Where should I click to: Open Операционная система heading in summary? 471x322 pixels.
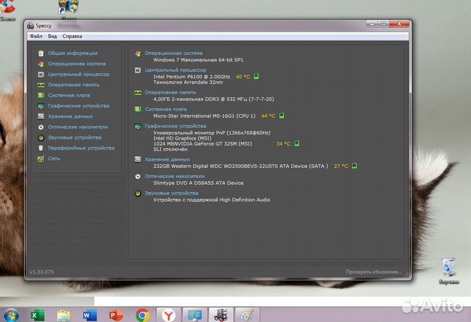tap(173, 53)
